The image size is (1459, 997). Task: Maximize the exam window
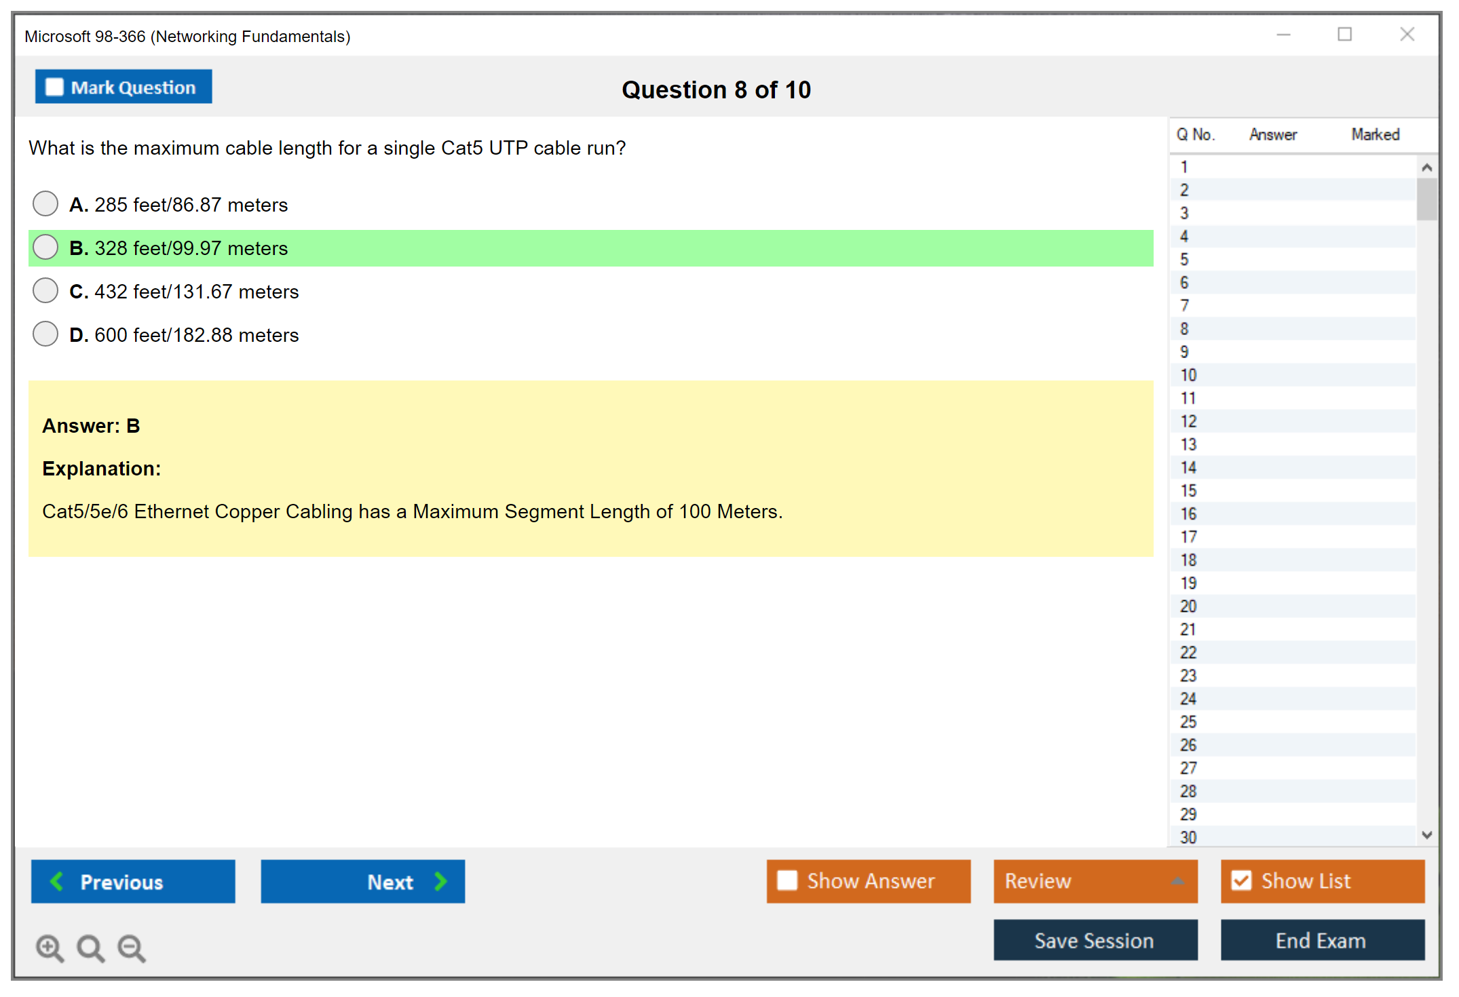click(1344, 34)
